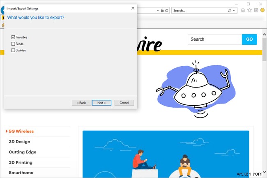Click the page scrollbar up arrow
The image size is (267, 178).
coord(264,35)
